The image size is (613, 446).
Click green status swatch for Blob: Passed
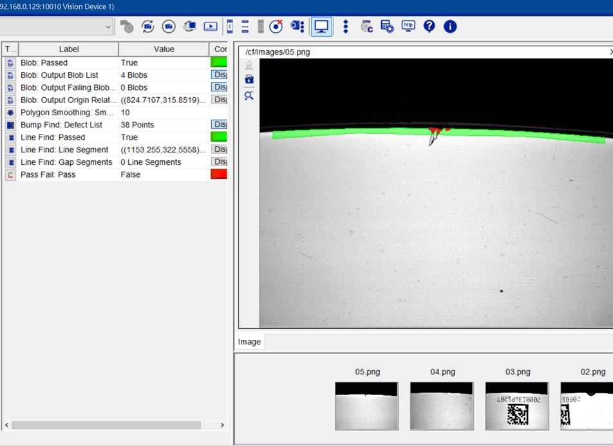click(x=219, y=63)
